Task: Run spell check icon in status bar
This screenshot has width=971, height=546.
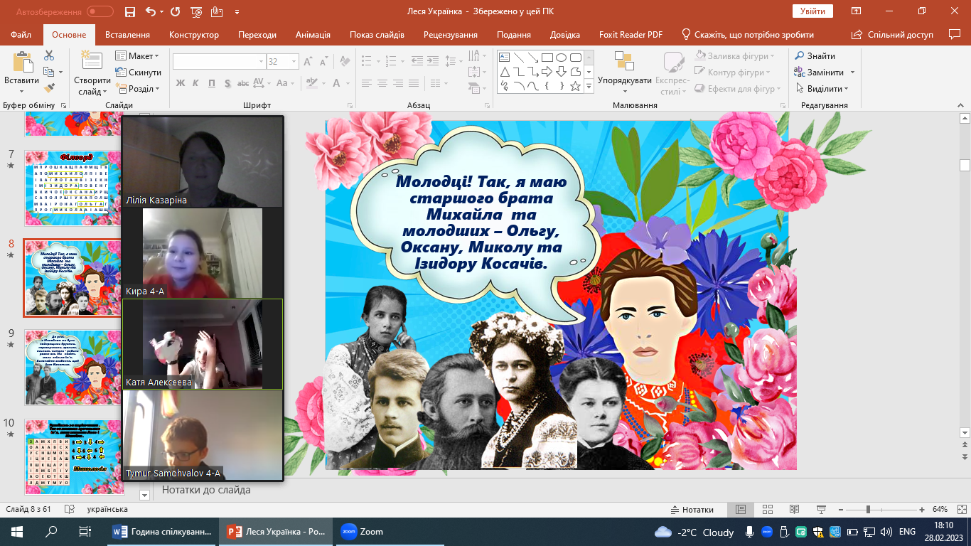Action: 70,509
